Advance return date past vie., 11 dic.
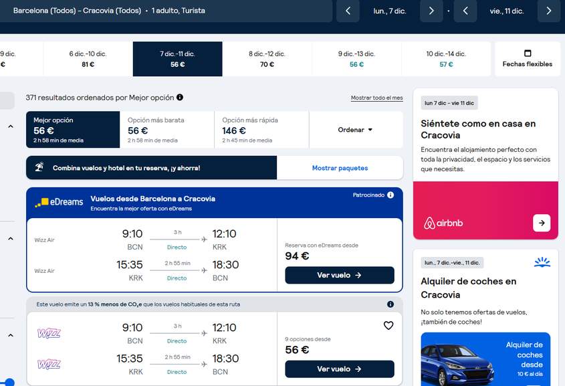The height and width of the screenshot is (386, 565). point(549,11)
